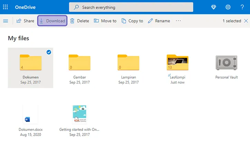
Task: Click the Dokumen folder name text
Action: pos(31,77)
